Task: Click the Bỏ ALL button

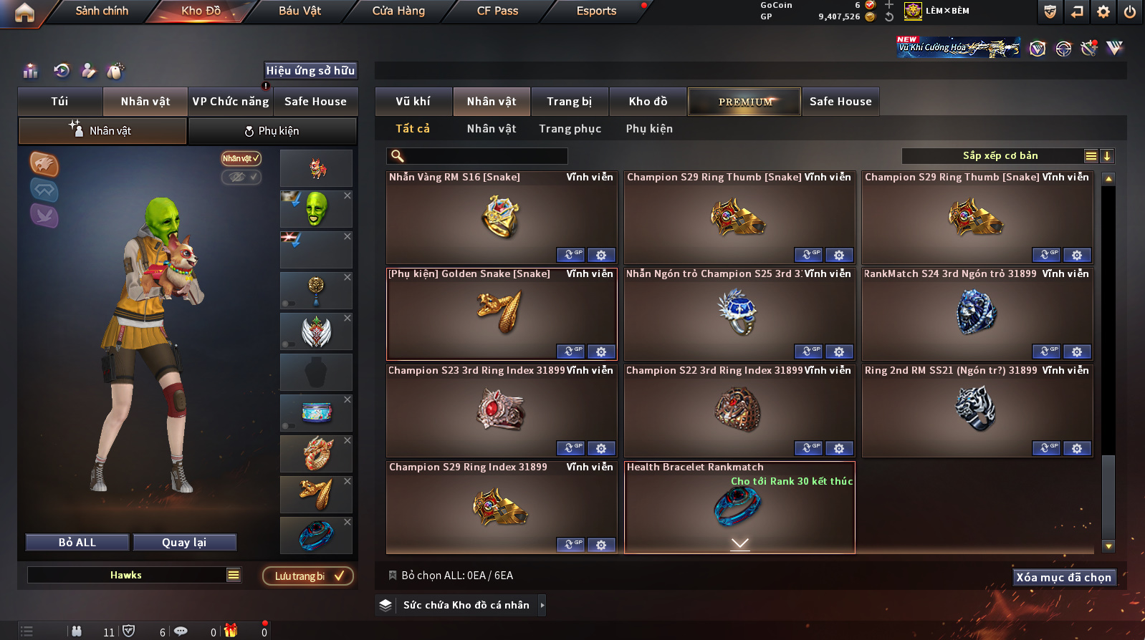Action: [77, 543]
